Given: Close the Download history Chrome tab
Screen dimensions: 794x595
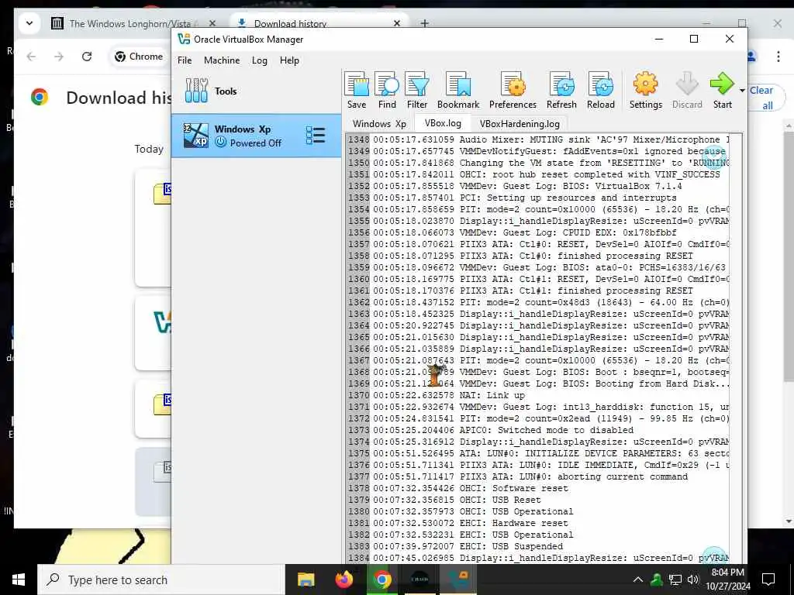Looking at the screenshot, I should [x=397, y=23].
